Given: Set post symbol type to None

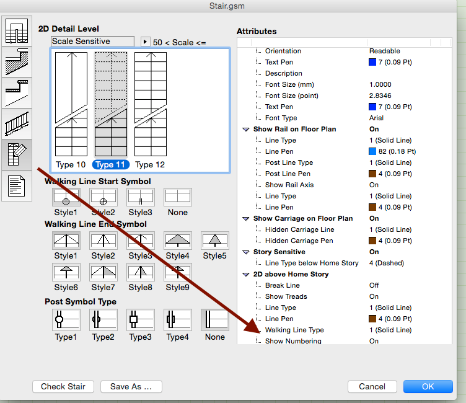Looking at the screenshot, I should (215, 321).
